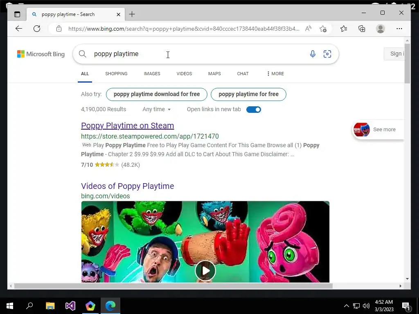Try 'poppy playtime for free' suggestion
This screenshot has width=419, height=314.
[248, 94]
